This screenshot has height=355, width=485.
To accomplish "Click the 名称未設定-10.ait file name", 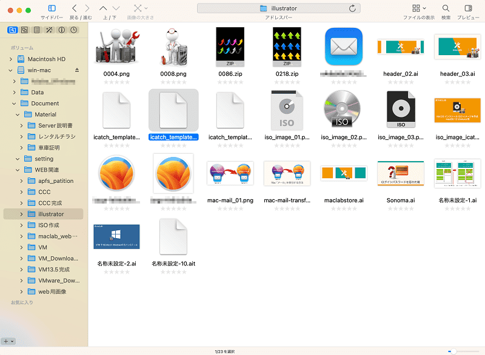I will [173, 264].
